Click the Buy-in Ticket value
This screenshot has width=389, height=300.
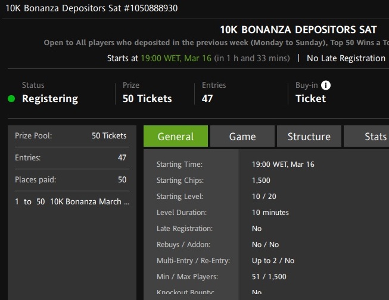(310, 99)
